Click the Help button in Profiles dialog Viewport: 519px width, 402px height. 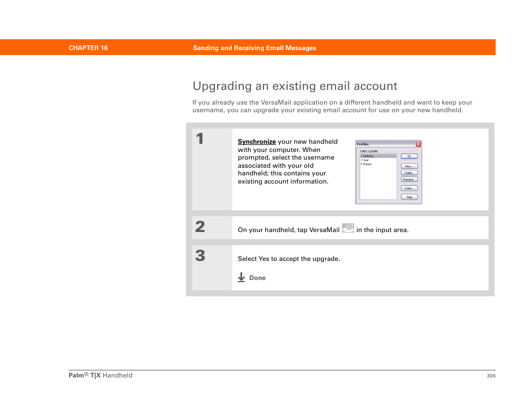(x=409, y=197)
